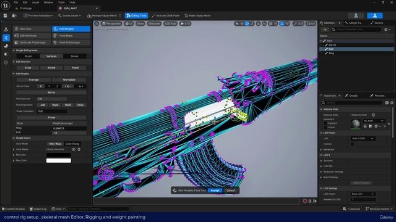Click the highlighted blue icon in left sidebar
Image resolution: width=396 pixels, height=222 pixels.
pyautogui.click(x=6, y=38)
